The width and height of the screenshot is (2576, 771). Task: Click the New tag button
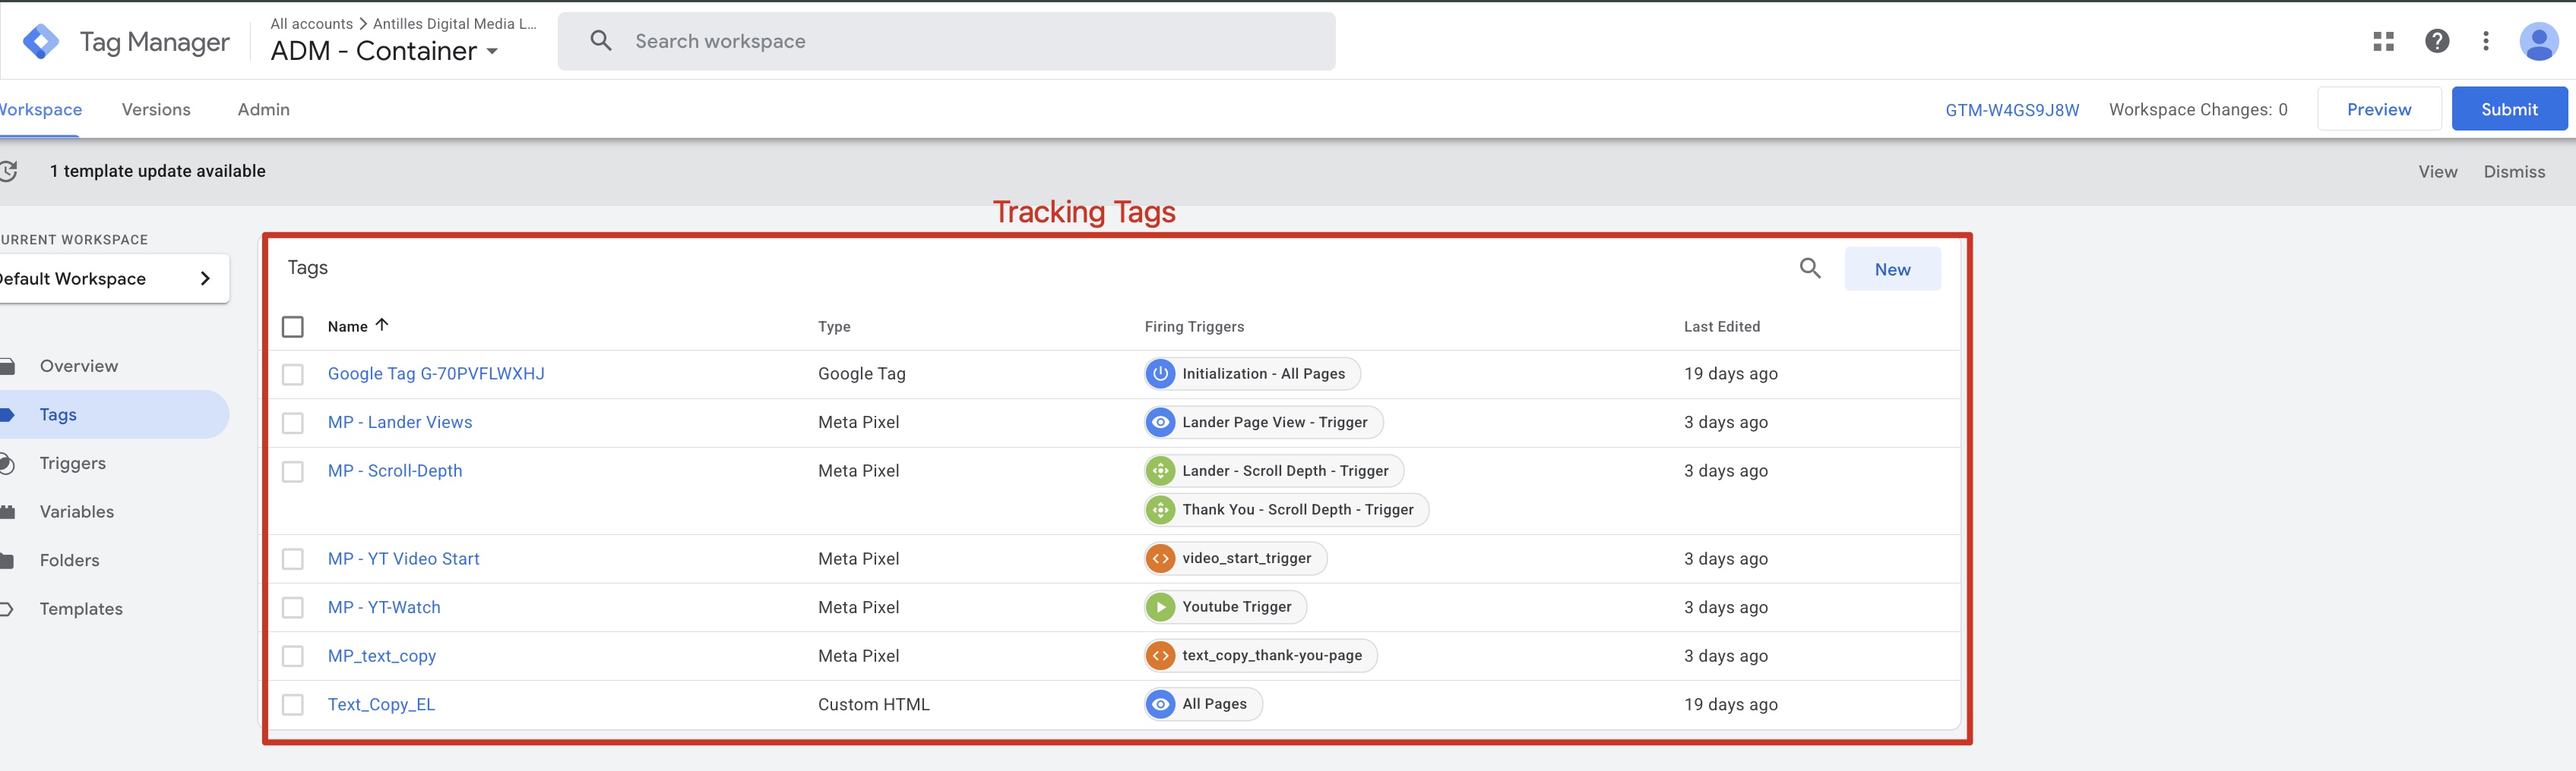pos(1892,269)
